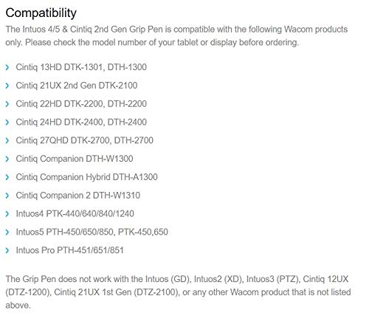This screenshot has height=327, width=369.
Task: Click the Grip Pen does not work paragraph
Action: (x=178, y=292)
